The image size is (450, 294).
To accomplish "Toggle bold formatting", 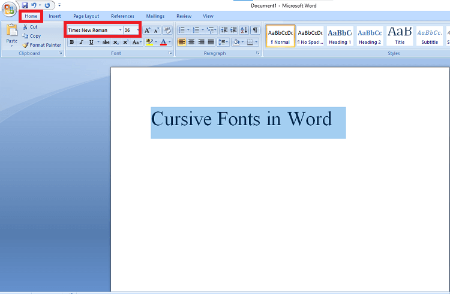I will pos(72,42).
